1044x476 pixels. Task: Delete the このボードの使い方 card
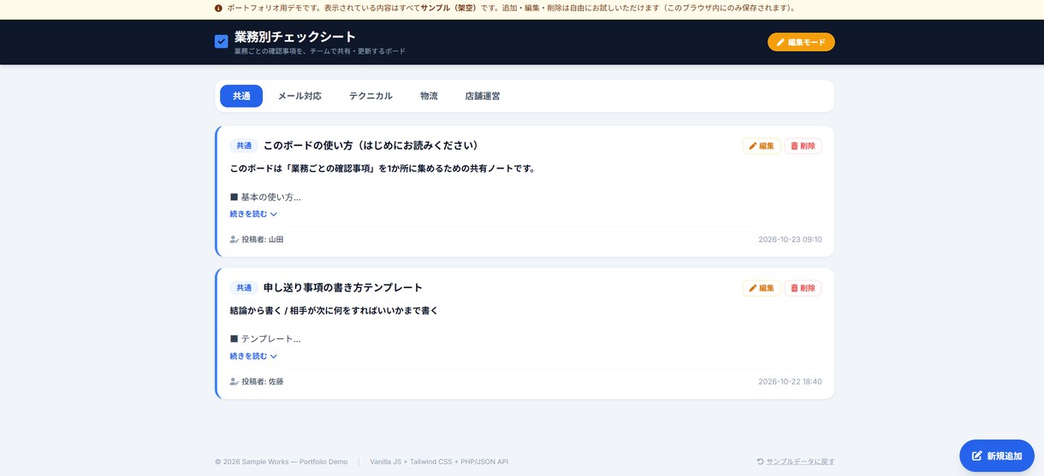coord(803,146)
